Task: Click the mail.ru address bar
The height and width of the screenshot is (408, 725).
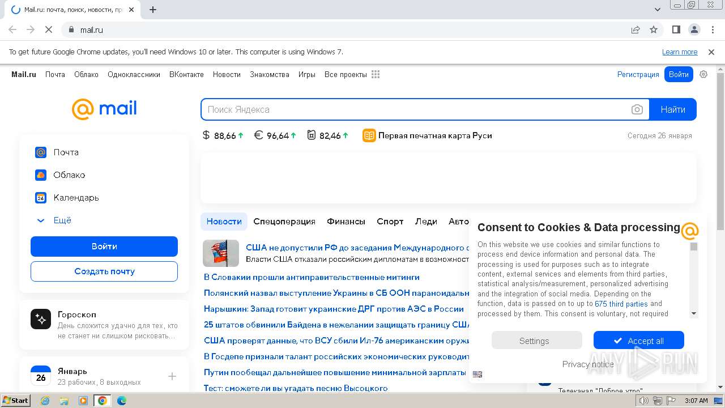Action: click(346, 29)
